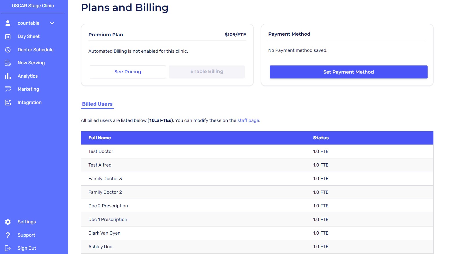
Task: Open Doctor Schedule from the sidebar menu
Action: coord(35,50)
